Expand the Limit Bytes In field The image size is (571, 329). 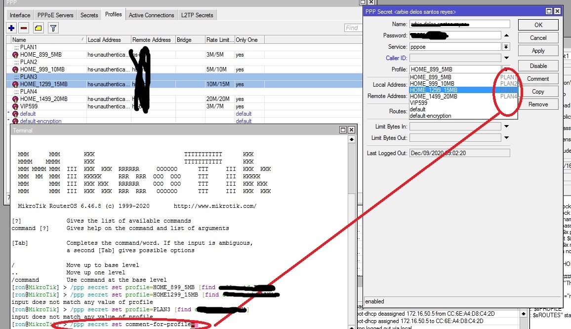click(x=506, y=127)
